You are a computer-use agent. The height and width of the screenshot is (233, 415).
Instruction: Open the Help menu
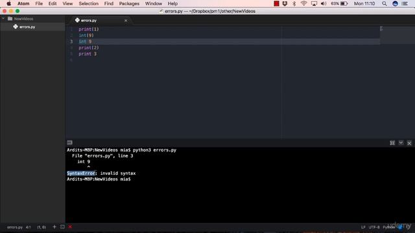point(172,3)
